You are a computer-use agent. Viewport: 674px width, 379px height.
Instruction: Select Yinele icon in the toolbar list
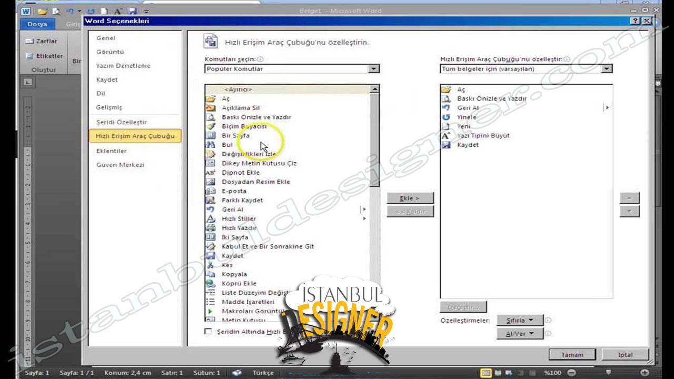coord(447,117)
